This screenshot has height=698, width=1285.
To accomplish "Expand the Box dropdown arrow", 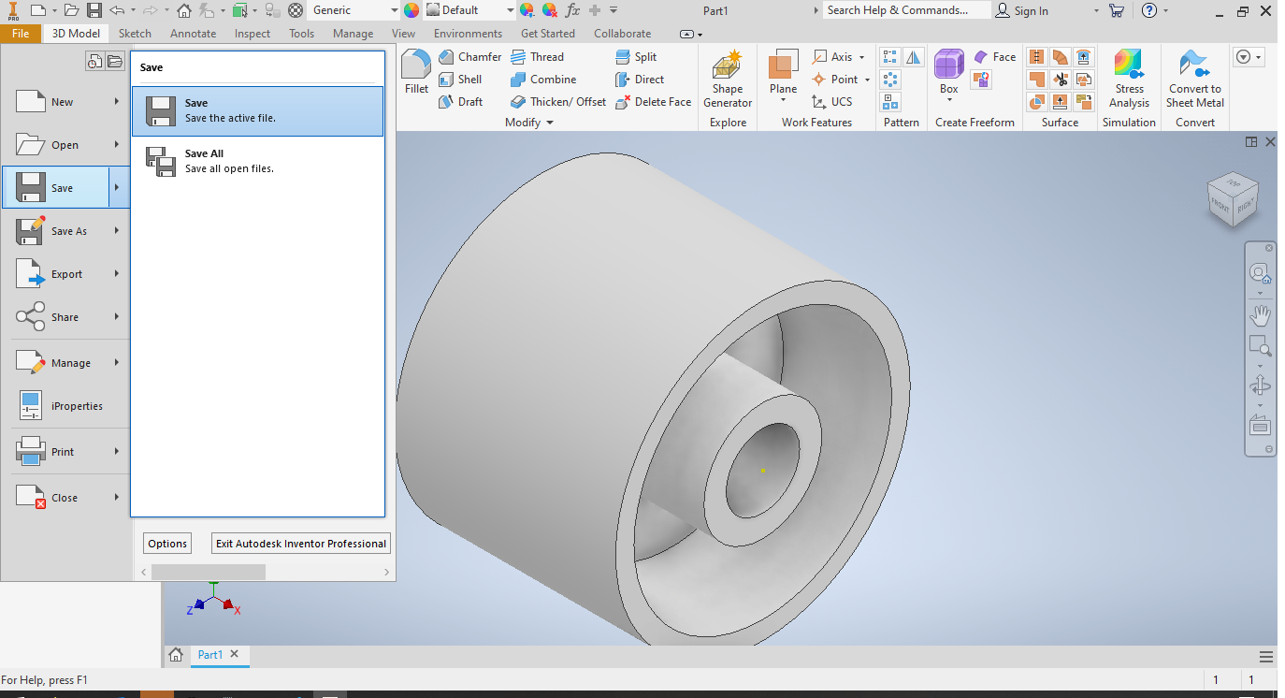I will click(949, 101).
